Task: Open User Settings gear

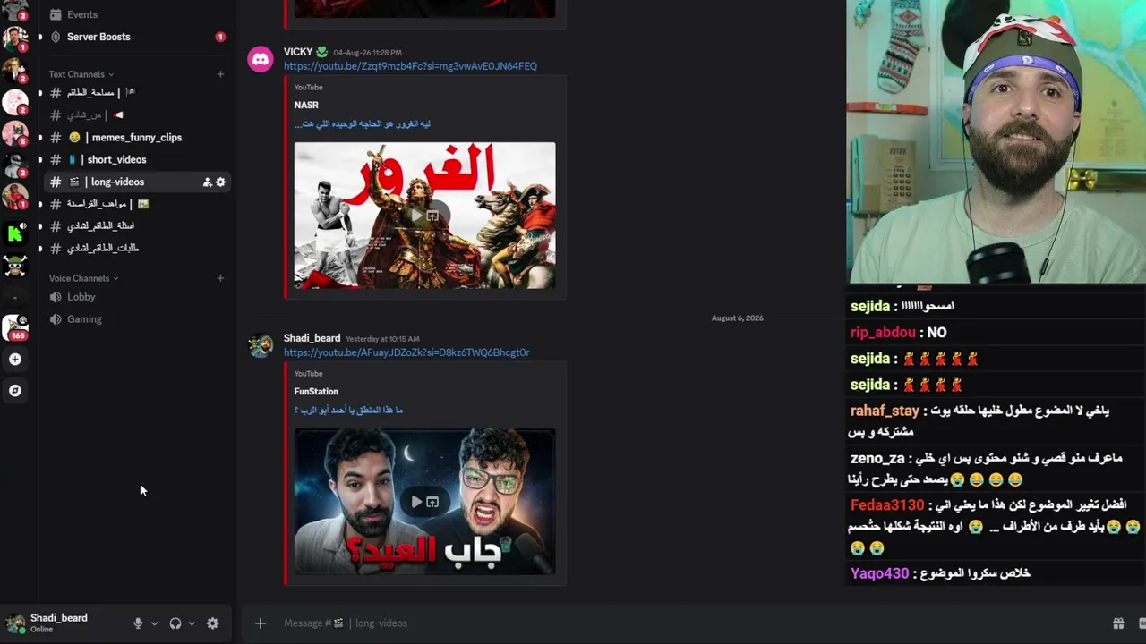Action: [212, 623]
